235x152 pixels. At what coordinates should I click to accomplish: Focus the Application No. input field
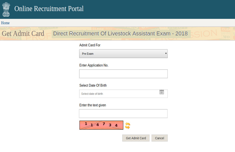[x=123, y=74]
